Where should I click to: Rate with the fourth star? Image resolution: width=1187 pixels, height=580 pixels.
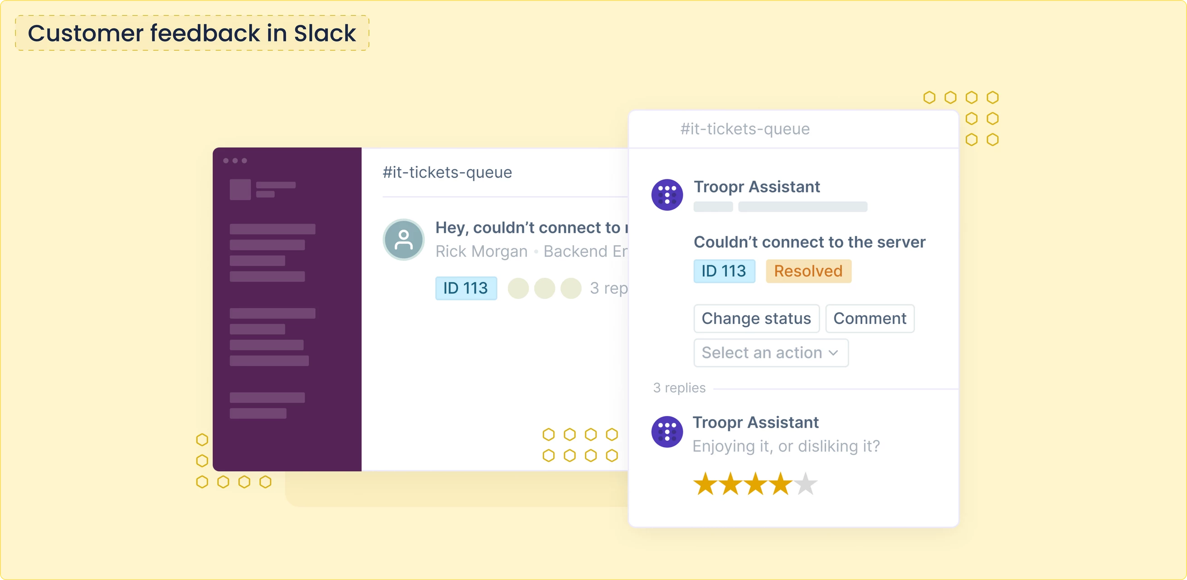(781, 484)
